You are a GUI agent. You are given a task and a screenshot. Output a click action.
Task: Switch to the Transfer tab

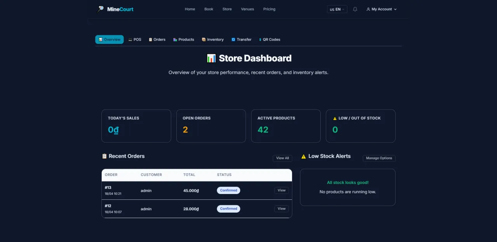point(242,39)
